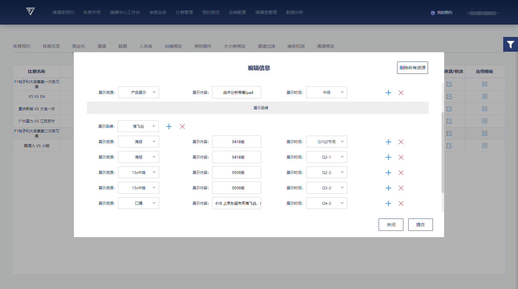Image resolution: width=518 pixels, height=289 pixels.
Task: Expand the 中场 display time dropdown
Action: [327, 92]
